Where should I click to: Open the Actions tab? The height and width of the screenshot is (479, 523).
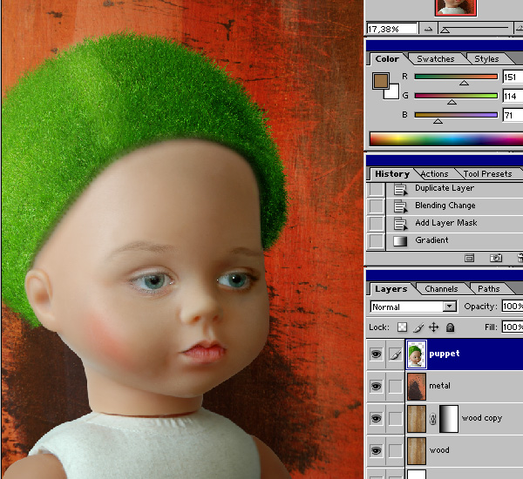pyautogui.click(x=435, y=174)
